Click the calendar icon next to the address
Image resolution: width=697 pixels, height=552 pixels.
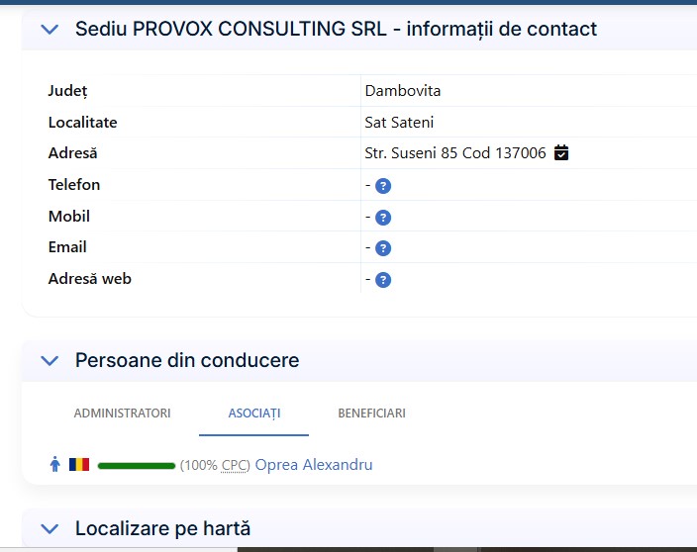pos(561,153)
